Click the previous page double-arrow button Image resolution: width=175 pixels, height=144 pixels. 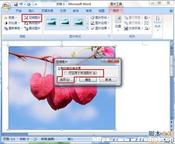tap(171, 122)
